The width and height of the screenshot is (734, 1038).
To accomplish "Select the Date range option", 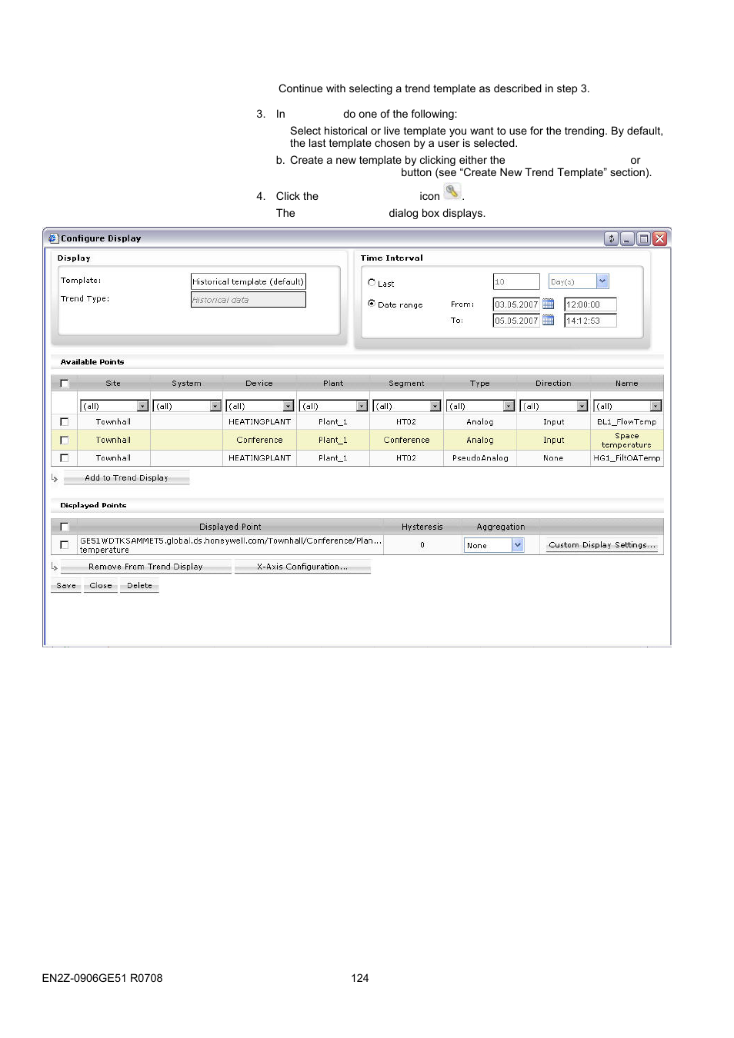I will (x=372, y=304).
